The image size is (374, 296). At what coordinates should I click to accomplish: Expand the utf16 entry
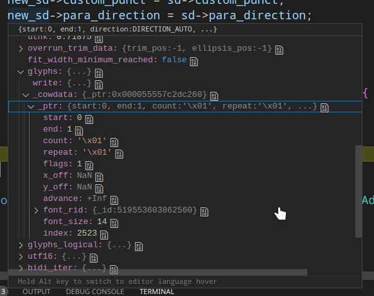click(x=21, y=257)
